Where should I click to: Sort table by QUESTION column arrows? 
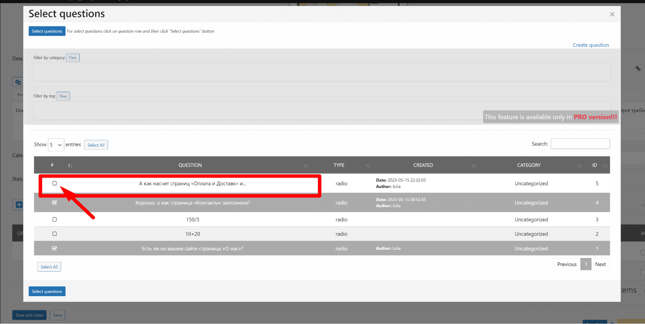(x=305, y=166)
